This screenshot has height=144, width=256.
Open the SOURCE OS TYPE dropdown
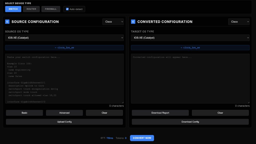tap(64, 38)
